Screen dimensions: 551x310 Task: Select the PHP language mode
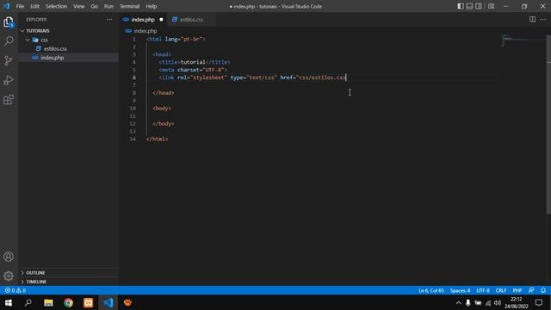click(x=517, y=290)
